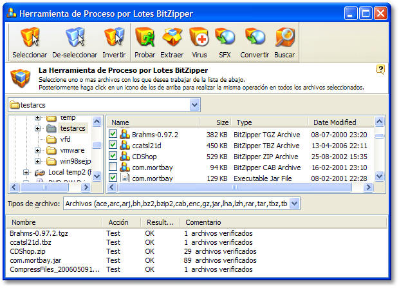This screenshot has width=399, height=288.
Task: Select the vfd folder in tree
Action: click(x=65, y=139)
